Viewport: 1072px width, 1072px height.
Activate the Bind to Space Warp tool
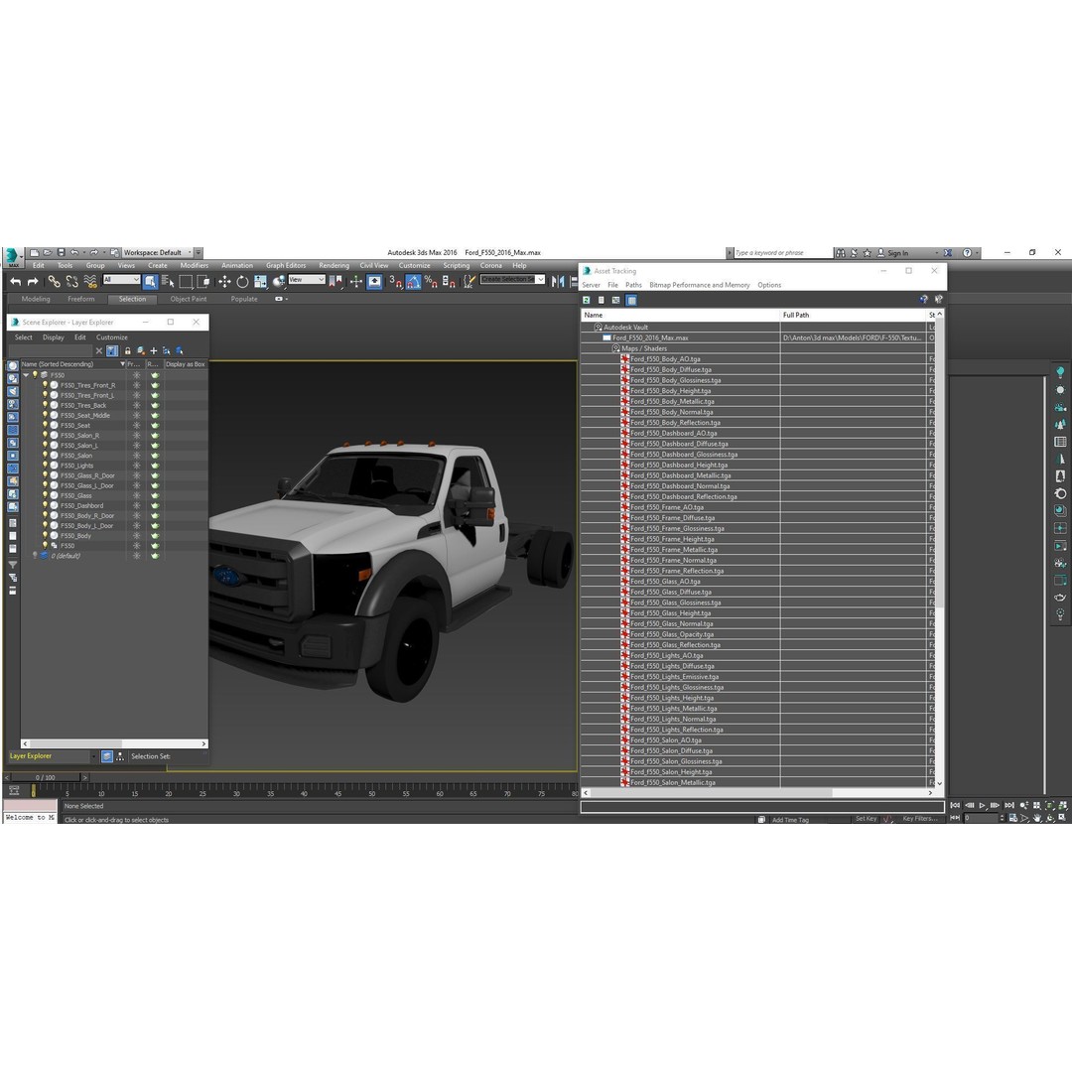click(x=90, y=282)
